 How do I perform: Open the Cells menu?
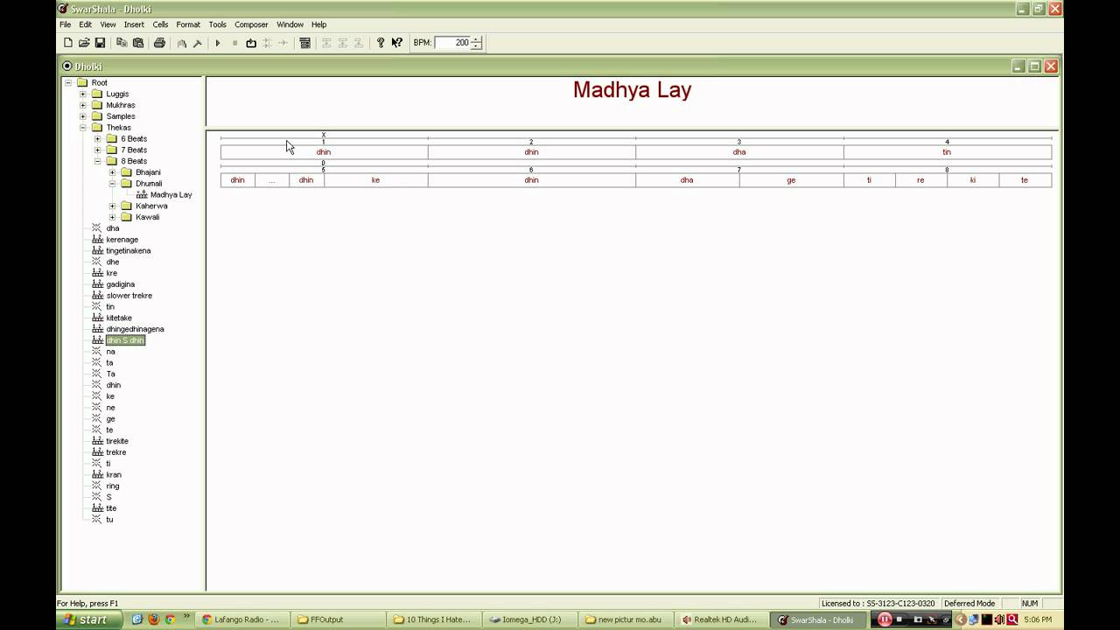point(160,24)
